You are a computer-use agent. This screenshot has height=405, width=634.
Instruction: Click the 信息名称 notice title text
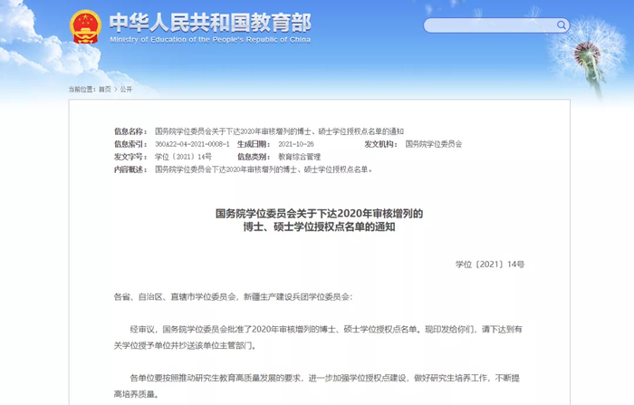coord(279,131)
